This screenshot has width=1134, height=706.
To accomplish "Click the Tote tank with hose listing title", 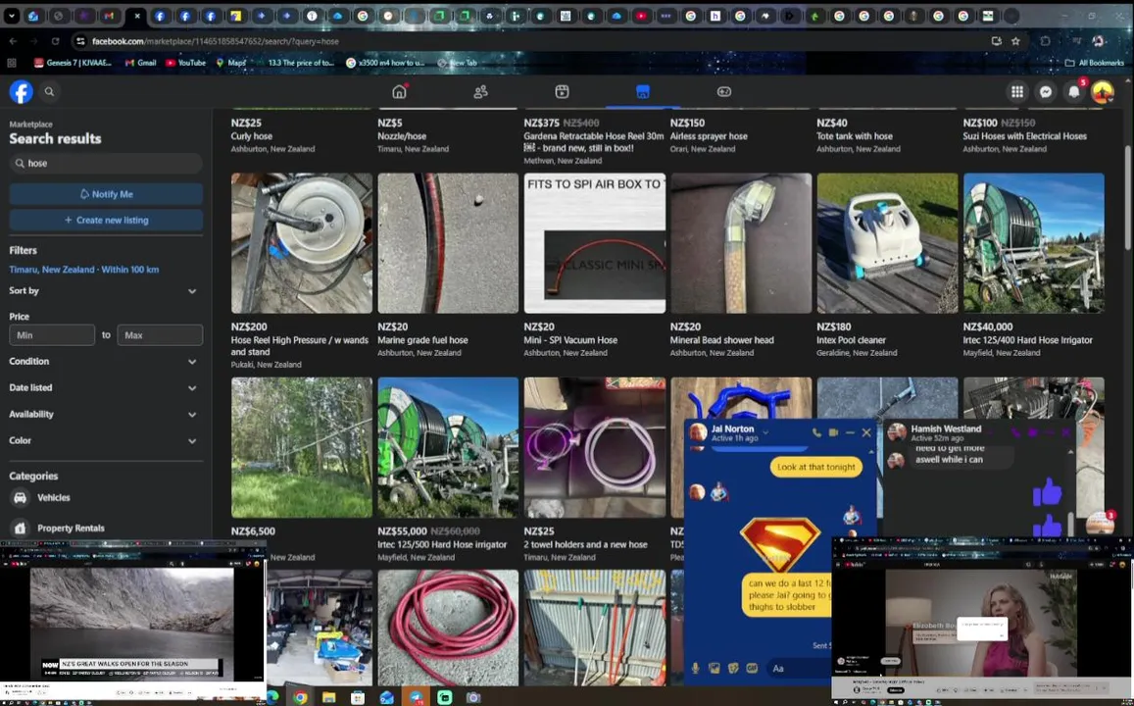I will pos(854,136).
